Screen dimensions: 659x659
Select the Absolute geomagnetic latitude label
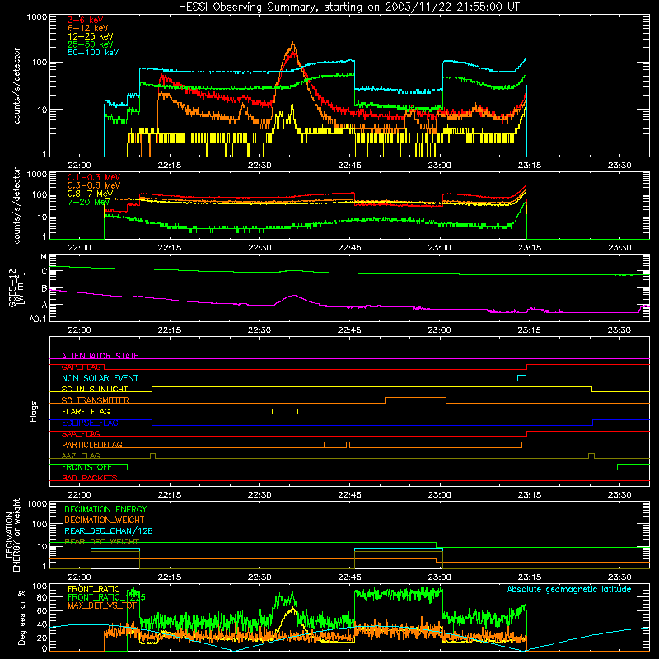[569, 590]
